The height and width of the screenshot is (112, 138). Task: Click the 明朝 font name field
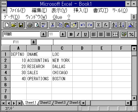click(21, 34)
